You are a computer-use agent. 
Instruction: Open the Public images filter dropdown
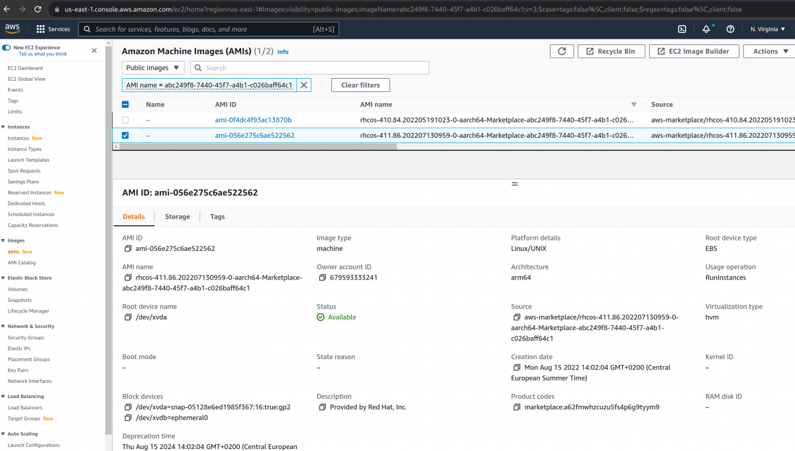152,68
